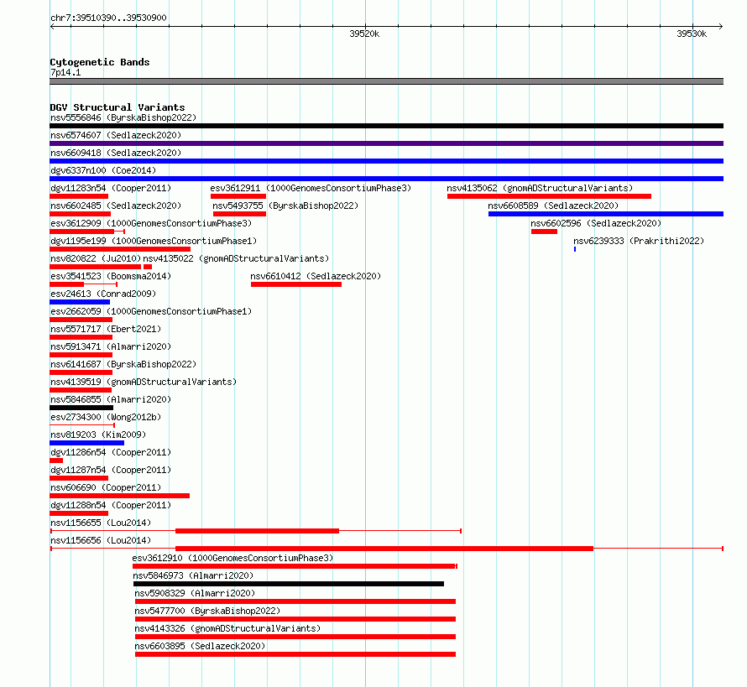Click the red nsv606690 variant bar
The image size is (747, 687).
[x=120, y=496]
